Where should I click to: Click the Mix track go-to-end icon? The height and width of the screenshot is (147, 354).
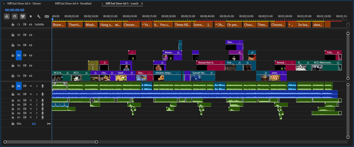(x=49, y=124)
